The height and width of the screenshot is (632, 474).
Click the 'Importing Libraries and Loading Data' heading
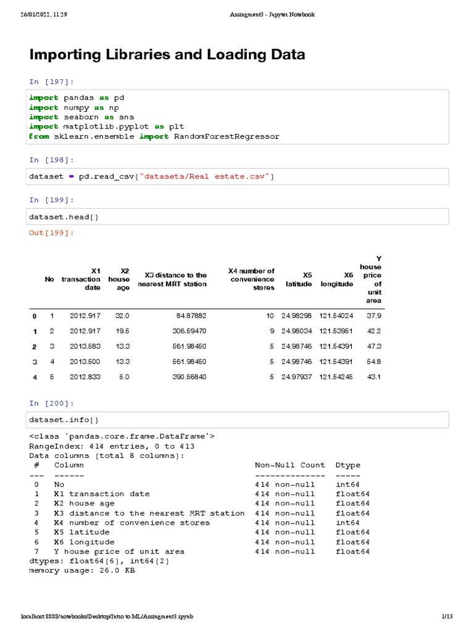tap(167, 54)
